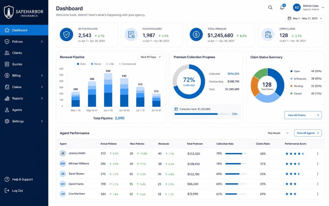Select Log Out in the sidebar
The height and width of the screenshot is (206, 329).
[x=24, y=191]
